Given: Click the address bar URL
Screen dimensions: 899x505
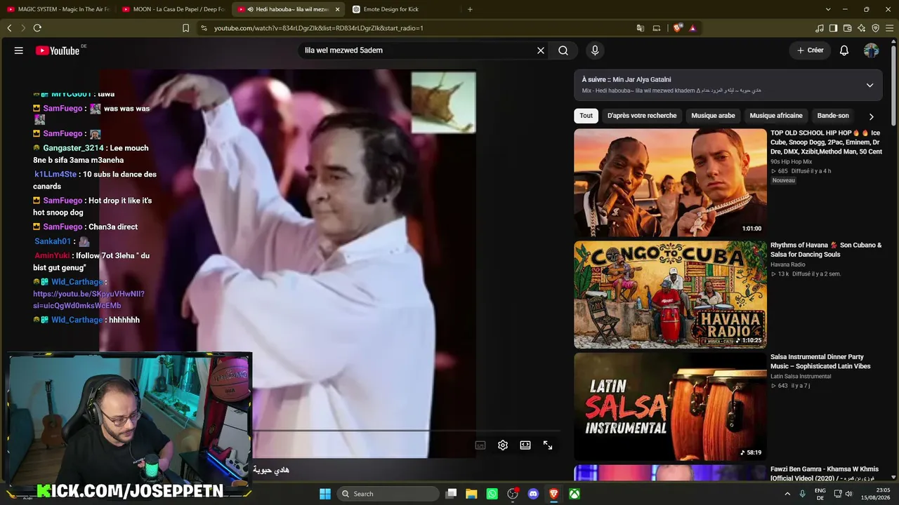Looking at the screenshot, I should coord(318,28).
